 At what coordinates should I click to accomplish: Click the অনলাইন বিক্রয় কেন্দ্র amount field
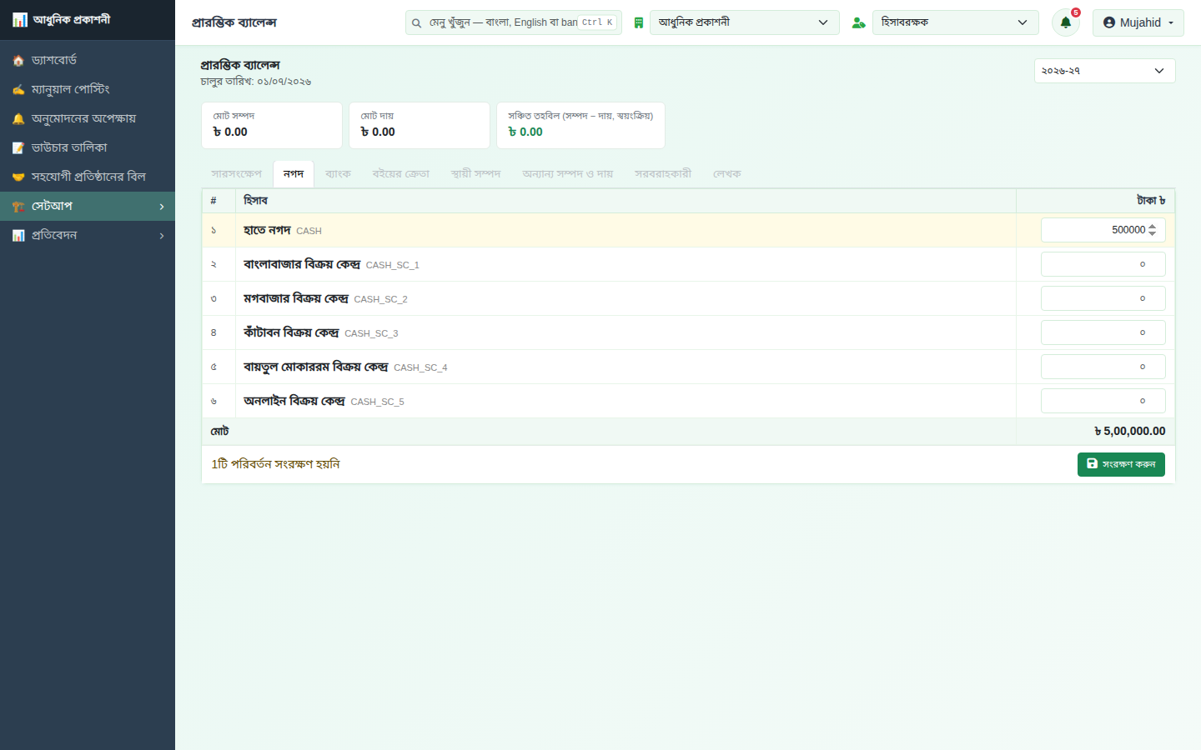pos(1103,401)
